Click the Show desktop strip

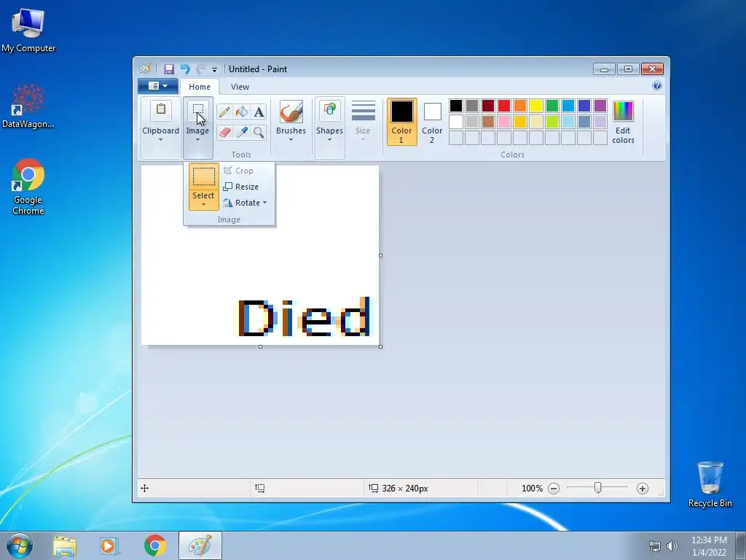741,545
